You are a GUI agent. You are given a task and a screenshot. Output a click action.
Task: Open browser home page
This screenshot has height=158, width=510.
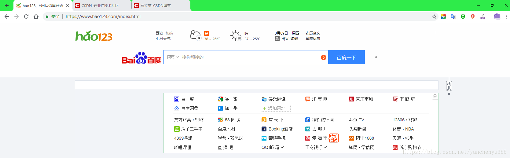(36, 17)
